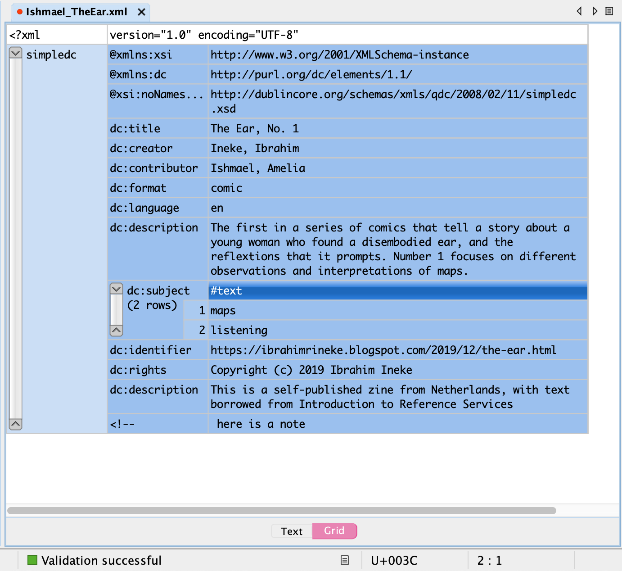Select the dc:title value cell
The image size is (622, 571).
[397, 129]
